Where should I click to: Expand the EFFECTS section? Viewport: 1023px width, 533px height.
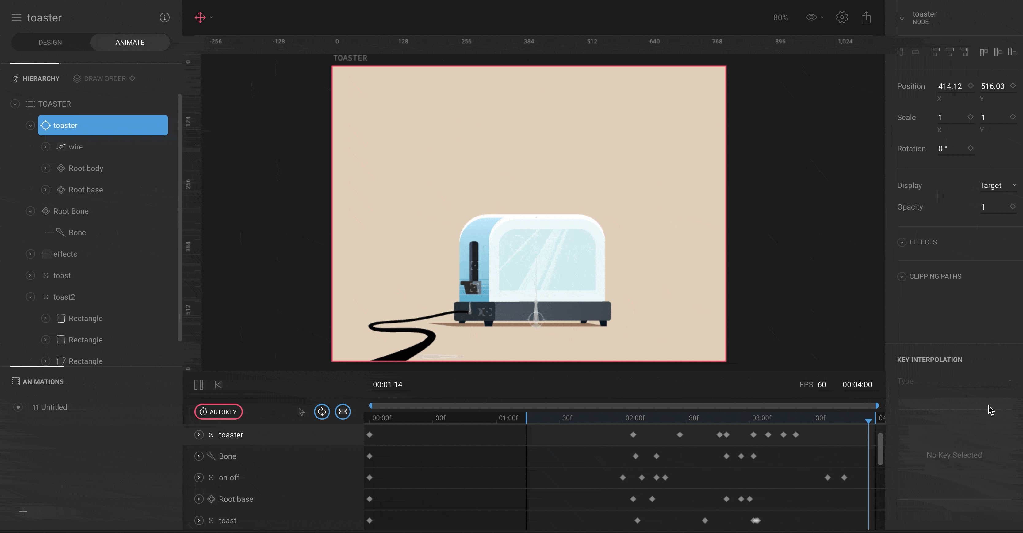click(x=902, y=242)
